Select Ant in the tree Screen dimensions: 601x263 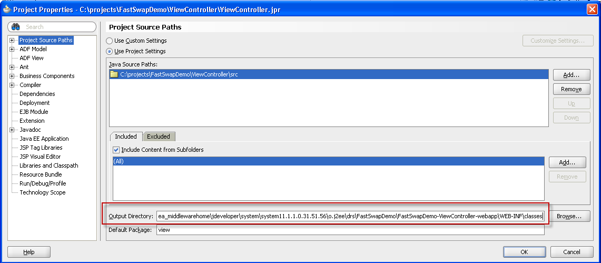[24, 67]
